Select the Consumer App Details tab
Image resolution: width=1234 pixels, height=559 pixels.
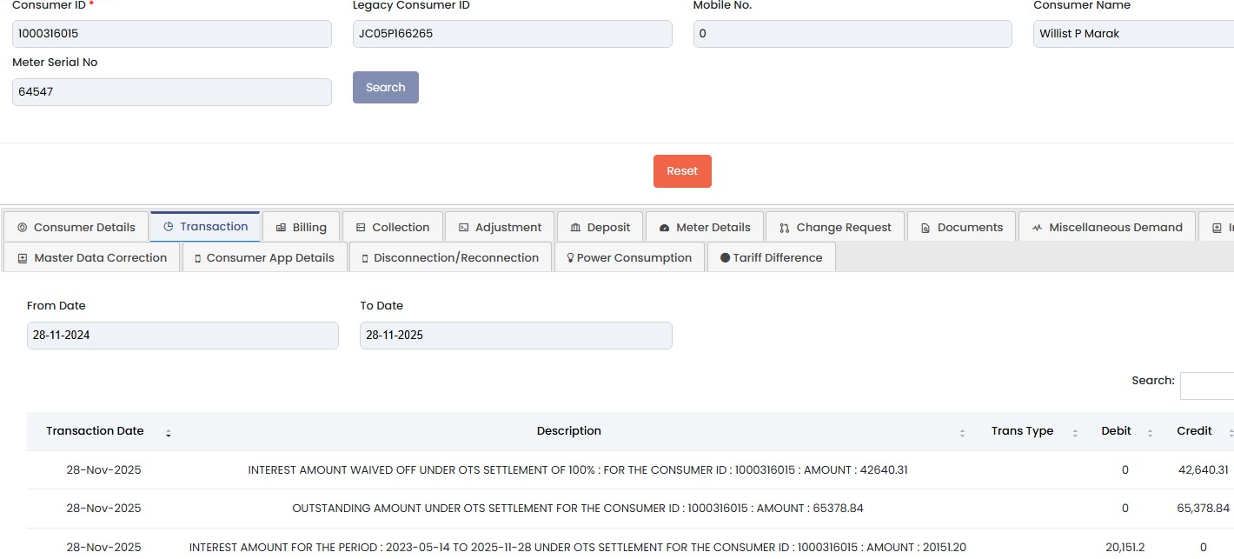click(263, 257)
